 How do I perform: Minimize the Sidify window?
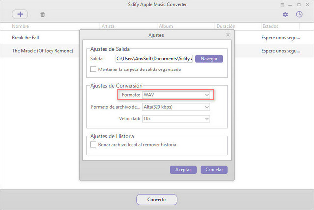(290, 5)
